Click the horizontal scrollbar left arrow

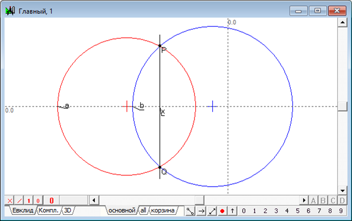[94, 200]
